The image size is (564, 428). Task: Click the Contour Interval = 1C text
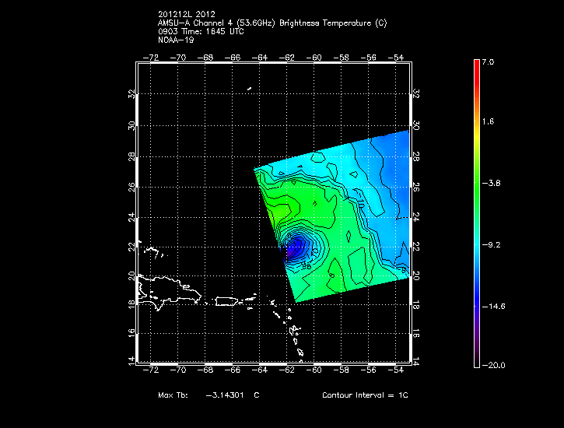(x=365, y=395)
